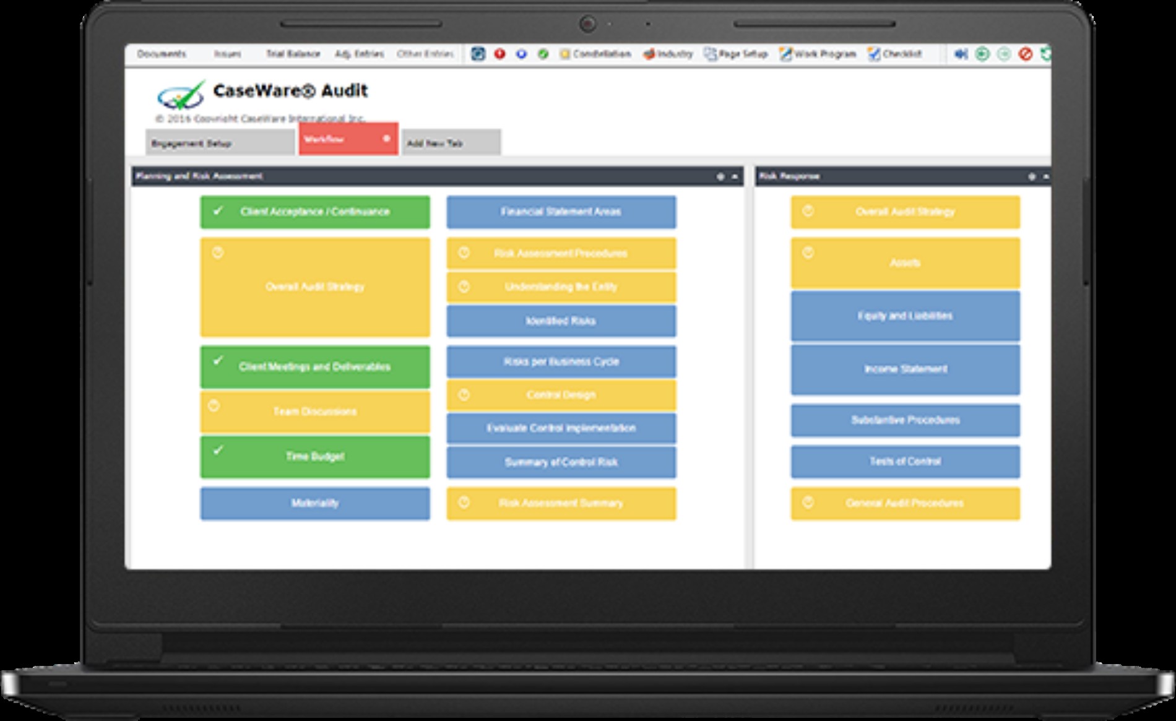1176x721 pixels.
Task: Open the Time Budget tile
Action: (x=315, y=457)
